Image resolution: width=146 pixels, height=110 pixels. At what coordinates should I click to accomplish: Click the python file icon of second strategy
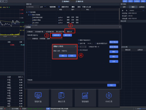(33, 20)
